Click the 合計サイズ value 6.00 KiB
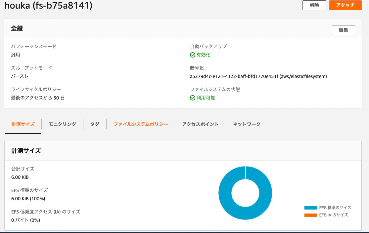The width and height of the screenshot is (369, 233). pyautogui.click(x=20, y=177)
